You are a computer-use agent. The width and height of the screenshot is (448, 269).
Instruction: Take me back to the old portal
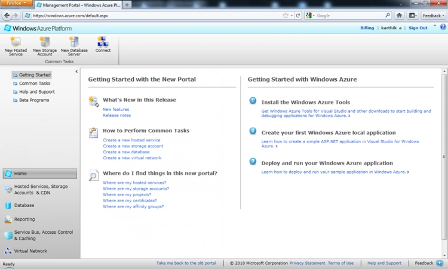[186, 263]
